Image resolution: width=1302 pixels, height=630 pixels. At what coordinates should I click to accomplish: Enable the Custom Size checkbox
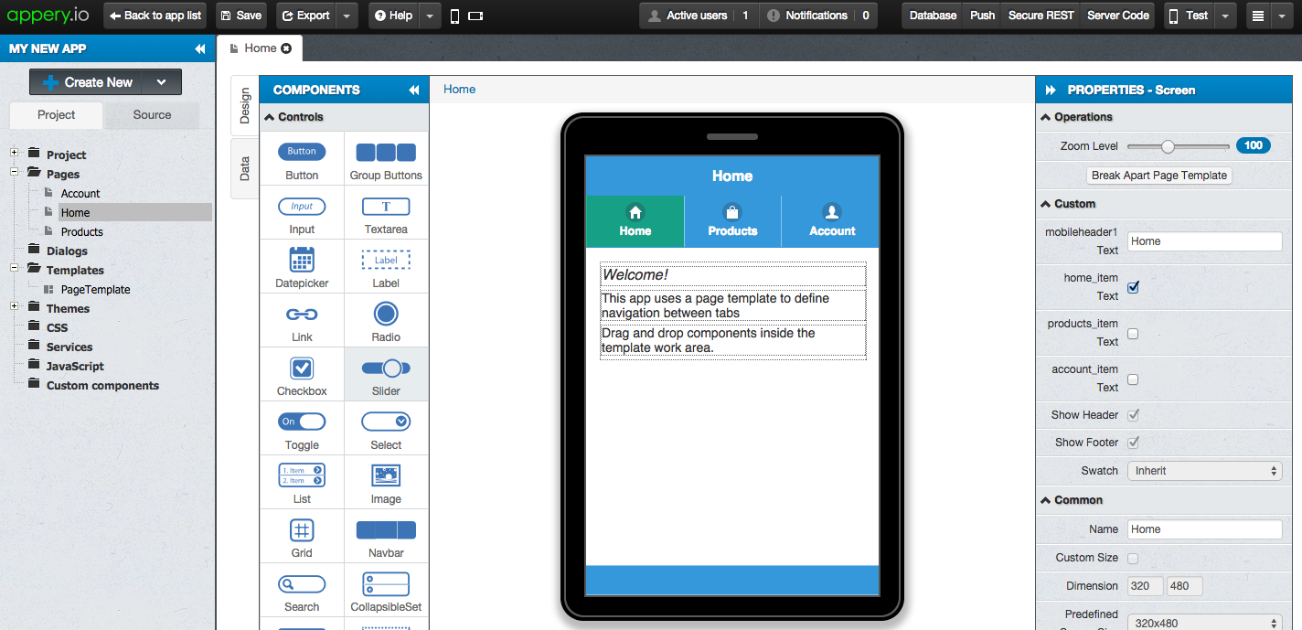pos(1133,558)
